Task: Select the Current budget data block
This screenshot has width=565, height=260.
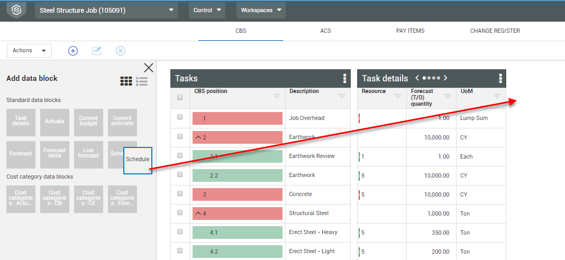Action: pos(88,122)
